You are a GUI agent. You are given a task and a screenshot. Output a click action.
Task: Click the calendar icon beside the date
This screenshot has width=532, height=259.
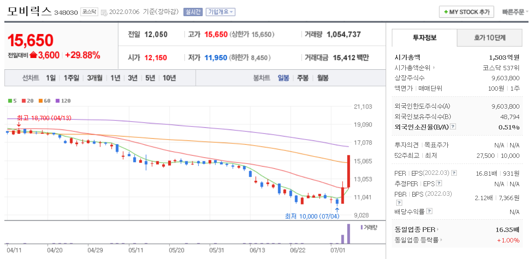tap(104, 13)
